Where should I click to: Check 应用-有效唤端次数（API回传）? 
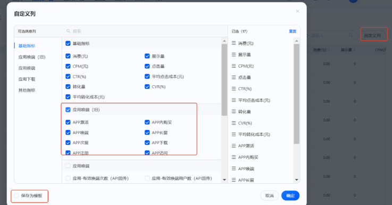click(68, 178)
